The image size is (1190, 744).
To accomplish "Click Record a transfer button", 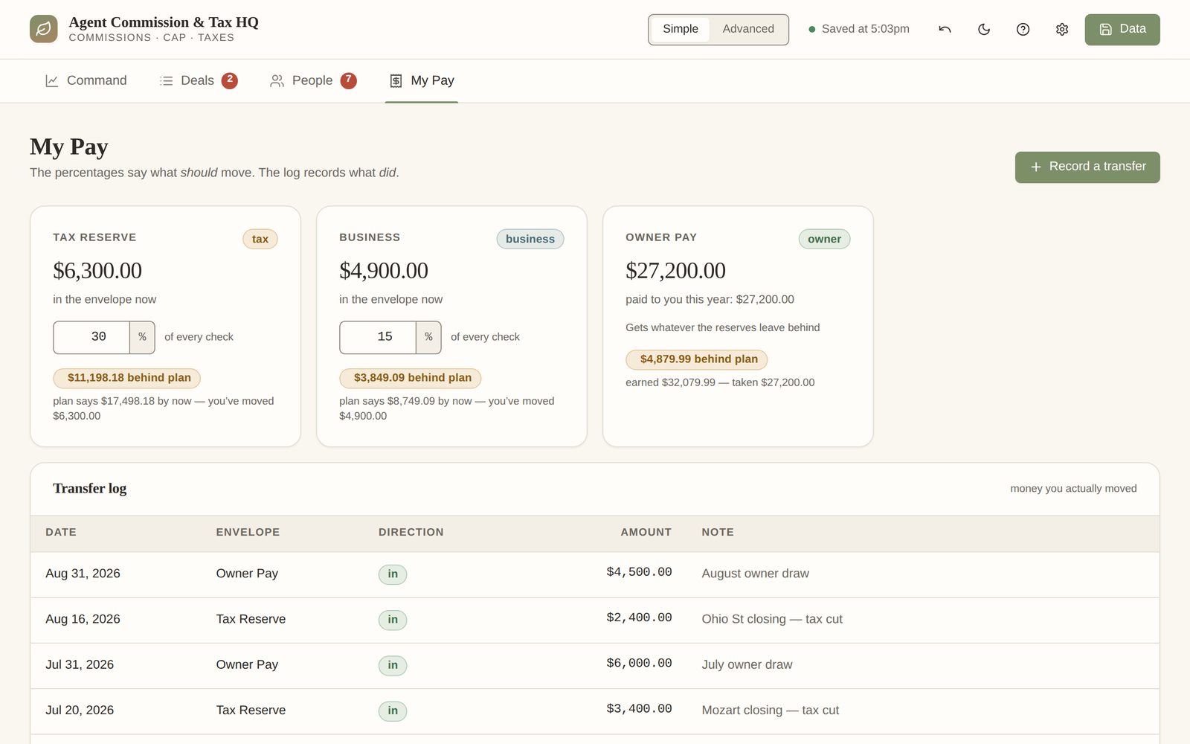I will click(1087, 167).
